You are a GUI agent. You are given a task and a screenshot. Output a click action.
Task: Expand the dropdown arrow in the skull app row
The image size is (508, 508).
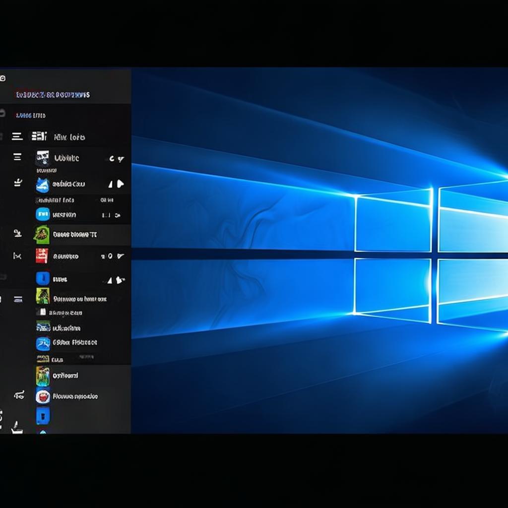[121, 159]
